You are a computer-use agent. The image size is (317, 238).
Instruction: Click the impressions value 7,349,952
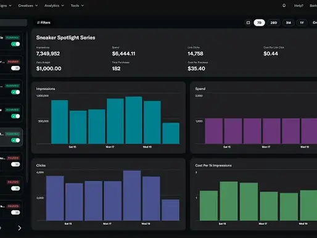(48, 54)
